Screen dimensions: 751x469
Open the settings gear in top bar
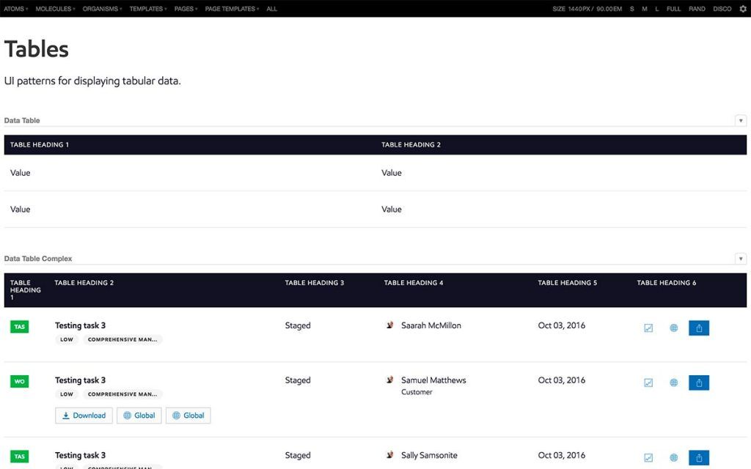click(742, 9)
